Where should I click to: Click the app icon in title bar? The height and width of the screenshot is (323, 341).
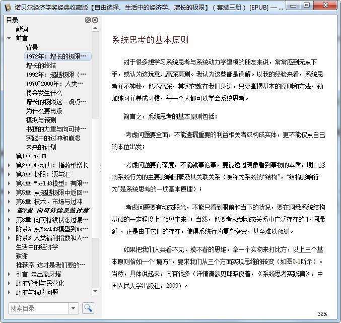click(x=8, y=7)
